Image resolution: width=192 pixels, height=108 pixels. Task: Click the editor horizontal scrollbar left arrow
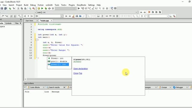(x=25, y=79)
